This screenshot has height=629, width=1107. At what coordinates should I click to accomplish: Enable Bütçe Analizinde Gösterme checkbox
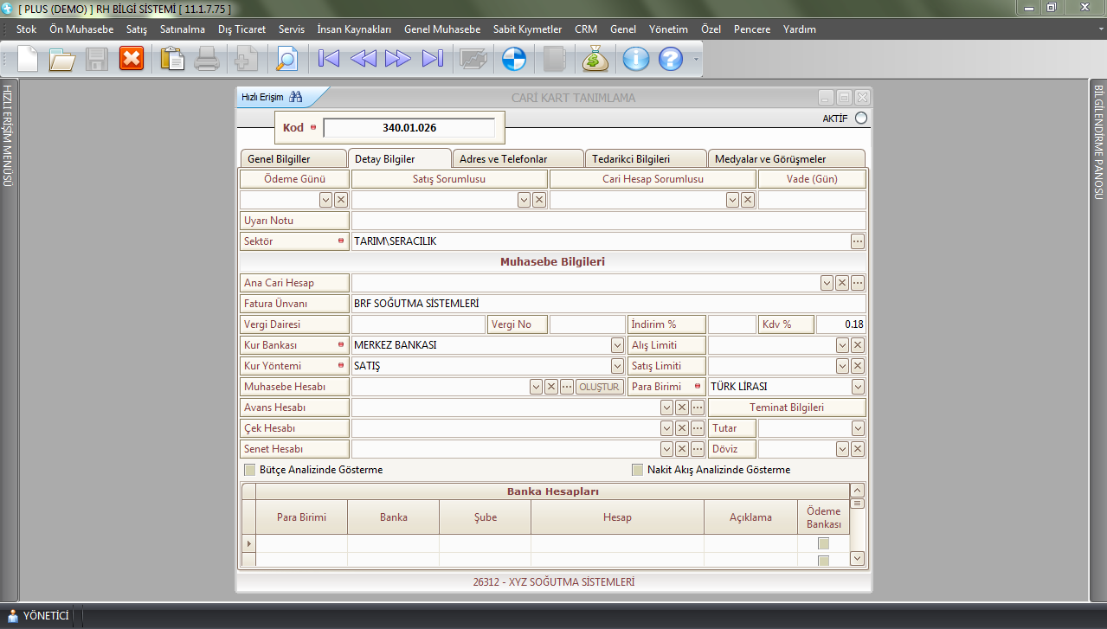click(250, 470)
